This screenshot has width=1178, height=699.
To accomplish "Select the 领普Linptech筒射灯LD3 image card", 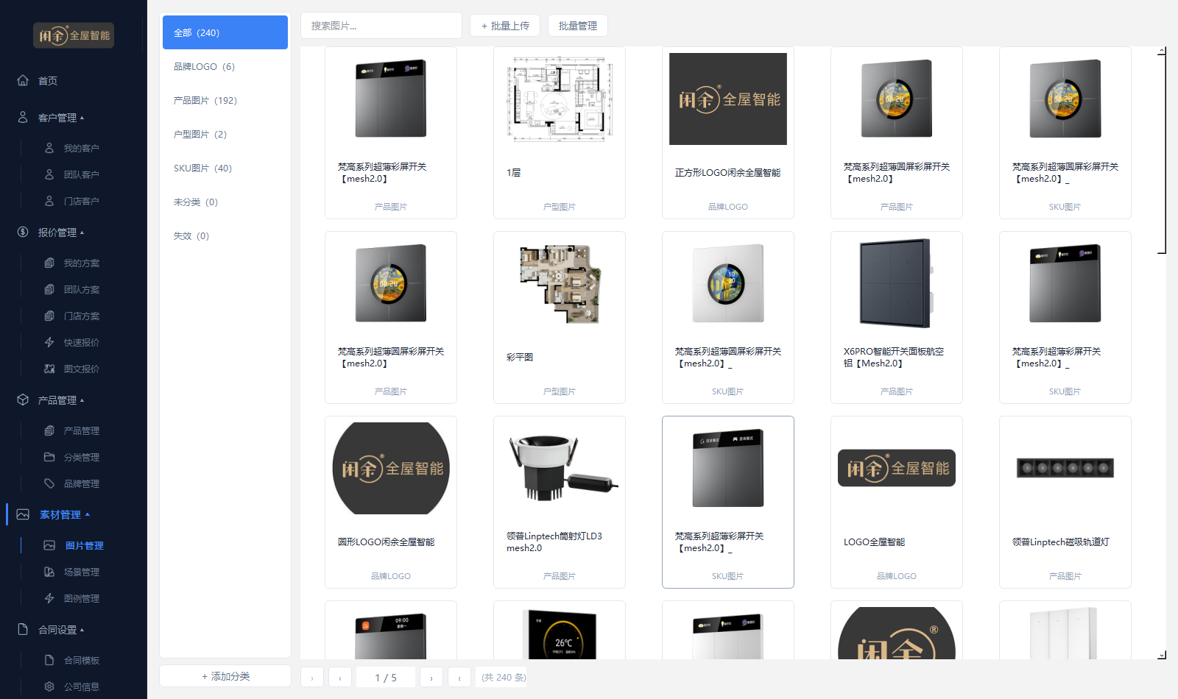I will [560, 502].
